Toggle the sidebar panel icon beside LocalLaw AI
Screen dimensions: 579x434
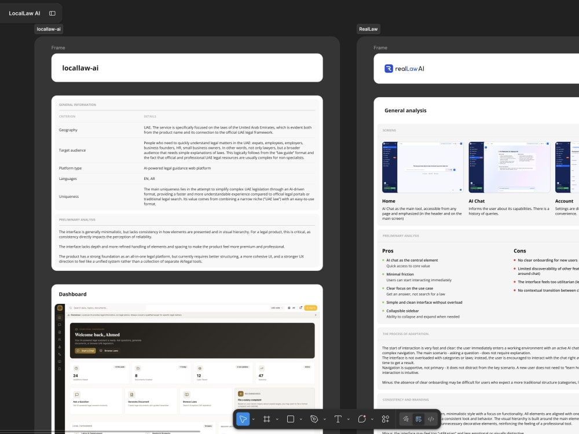point(52,13)
